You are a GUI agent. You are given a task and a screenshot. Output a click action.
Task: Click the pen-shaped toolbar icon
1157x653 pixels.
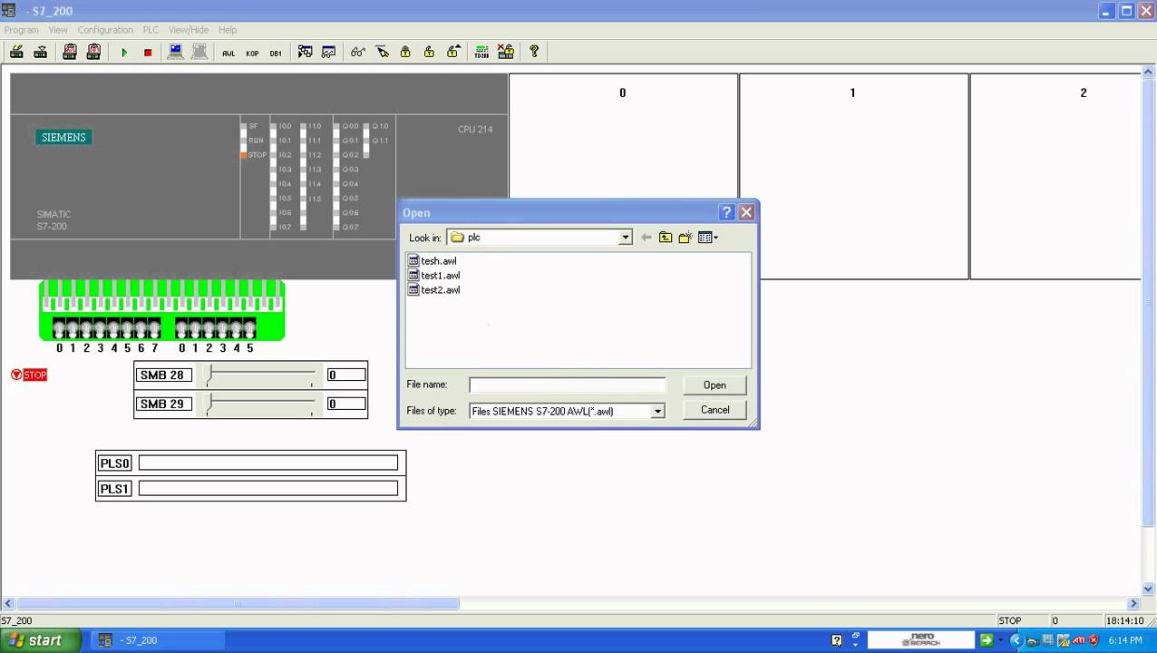(x=382, y=52)
